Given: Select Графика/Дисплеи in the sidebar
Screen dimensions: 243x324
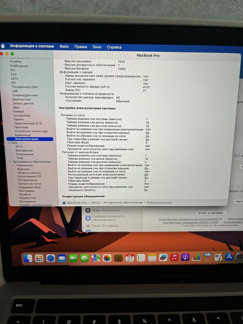Looking at the screenshot, I should tap(25, 96).
